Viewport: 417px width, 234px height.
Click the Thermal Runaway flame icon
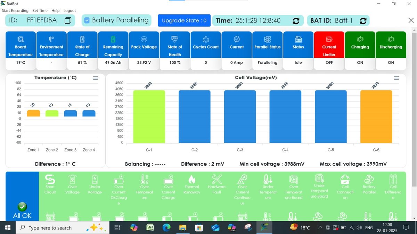pos(191,179)
